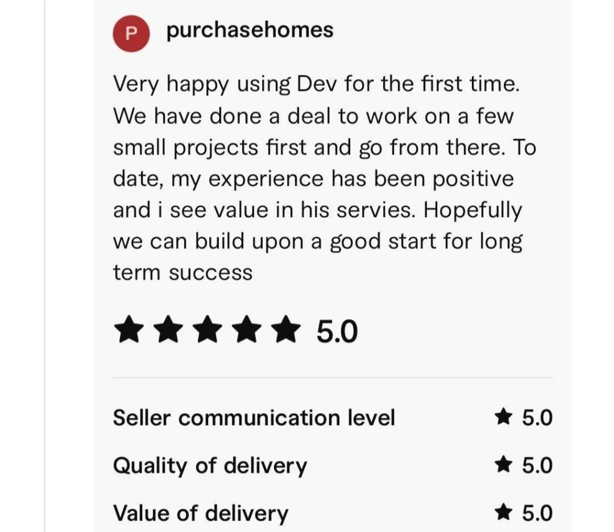Select the first star in the overall rating
This screenshot has width=614, height=532.
click(130, 331)
